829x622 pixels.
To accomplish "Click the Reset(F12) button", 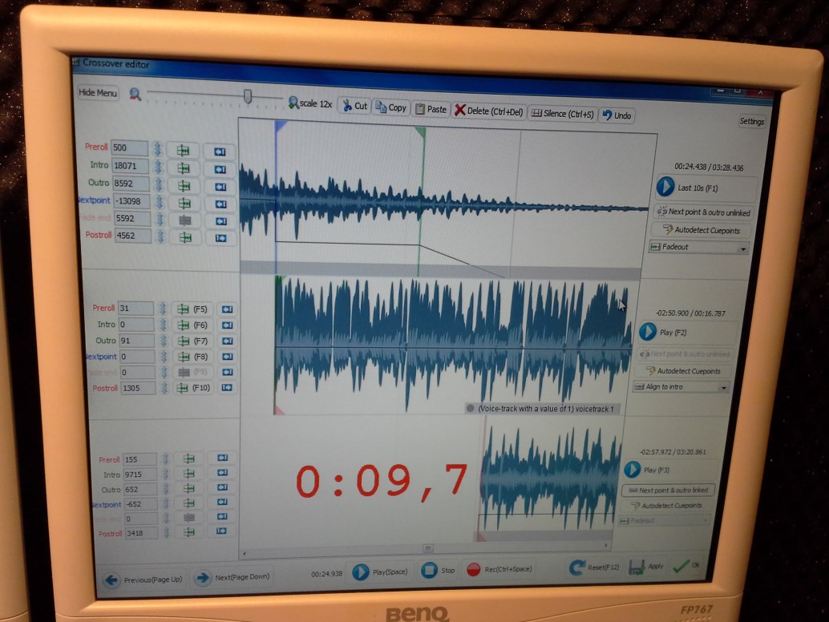I will click(594, 567).
